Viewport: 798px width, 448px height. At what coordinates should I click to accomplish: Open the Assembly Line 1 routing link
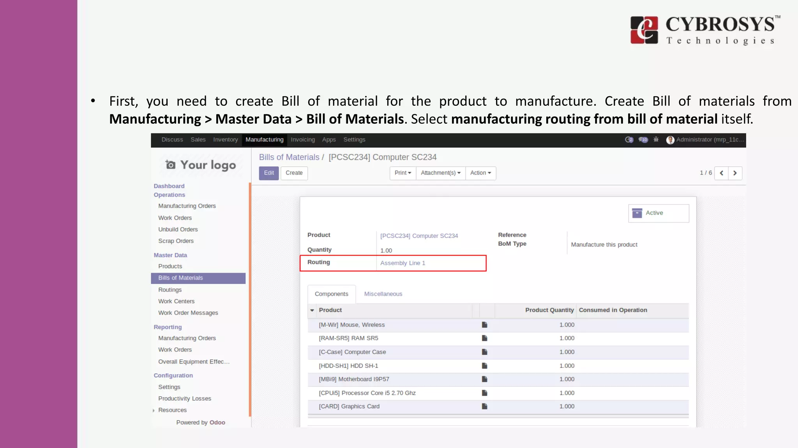403,263
